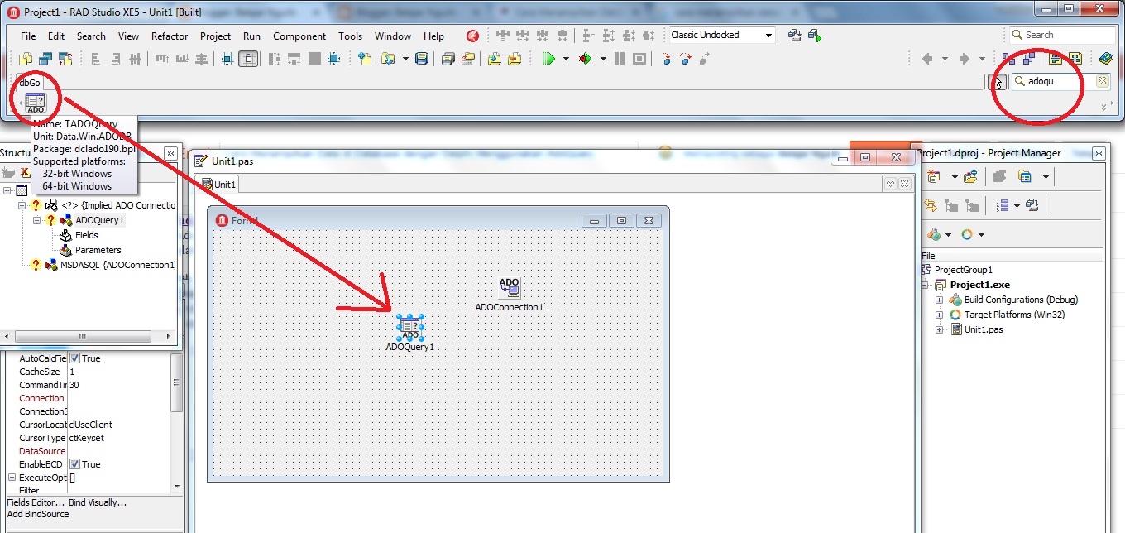1125x533 pixels.
Task: Click the Trace Into debug icon
Action: (x=667, y=59)
